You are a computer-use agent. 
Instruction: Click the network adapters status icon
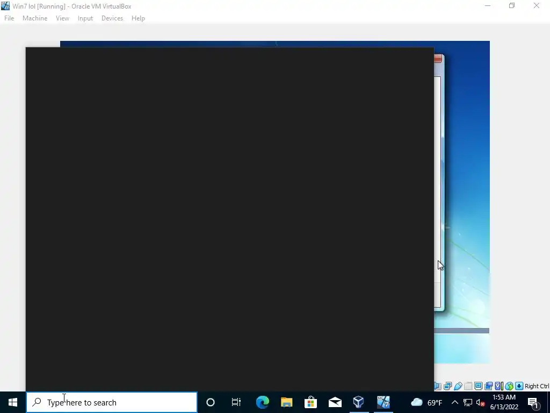point(447,386)
